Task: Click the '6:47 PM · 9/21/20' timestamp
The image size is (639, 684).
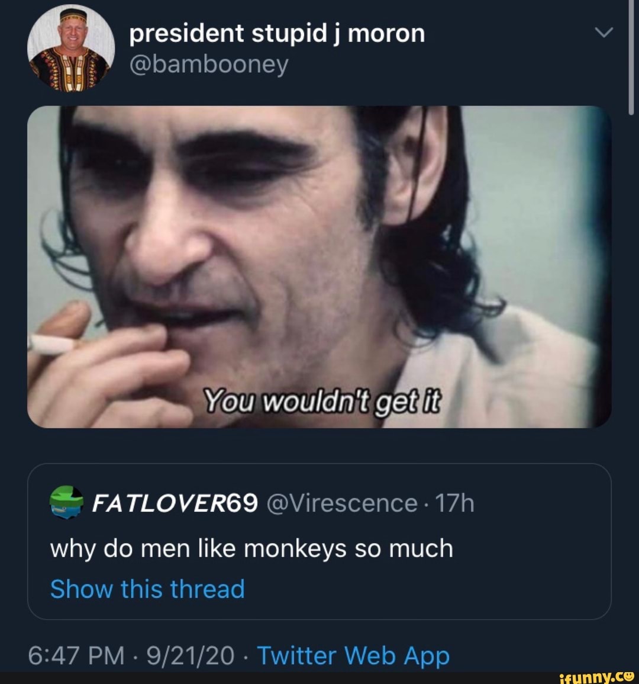Action: (130, 656)
